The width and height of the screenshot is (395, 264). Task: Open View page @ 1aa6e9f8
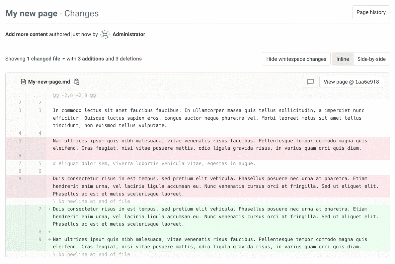351,82
